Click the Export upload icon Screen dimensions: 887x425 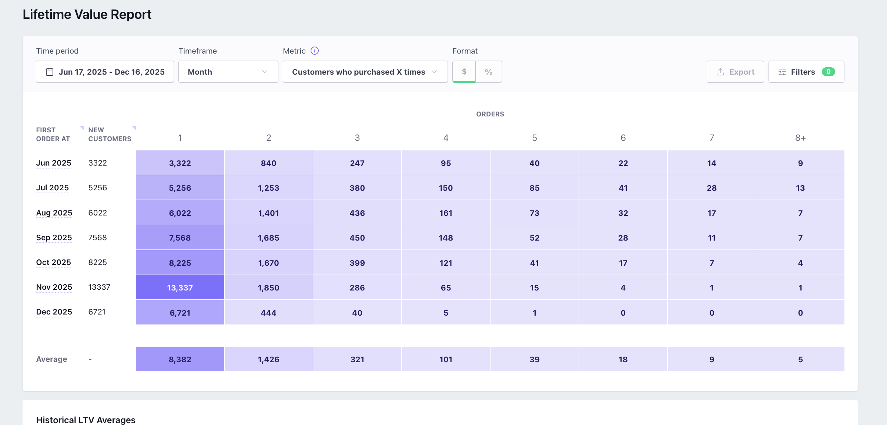coord(720,72)
